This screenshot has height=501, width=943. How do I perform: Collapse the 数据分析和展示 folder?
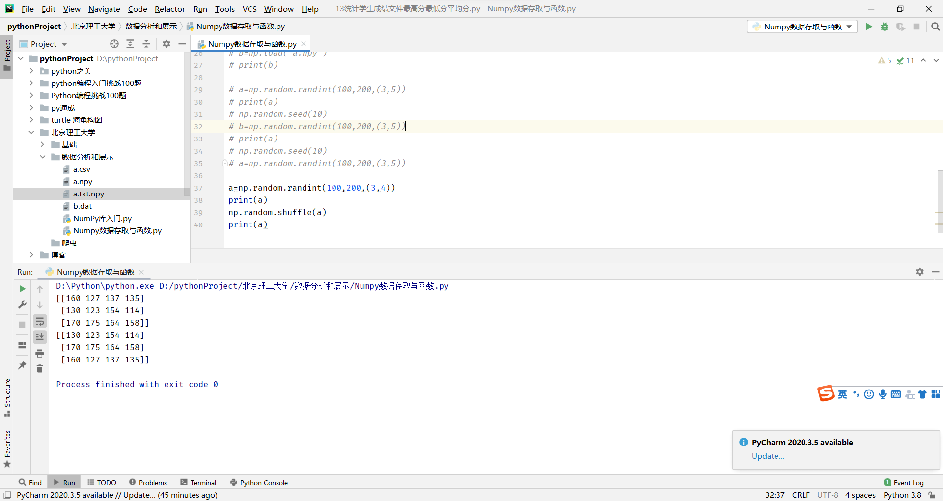(x=42, y=157)
